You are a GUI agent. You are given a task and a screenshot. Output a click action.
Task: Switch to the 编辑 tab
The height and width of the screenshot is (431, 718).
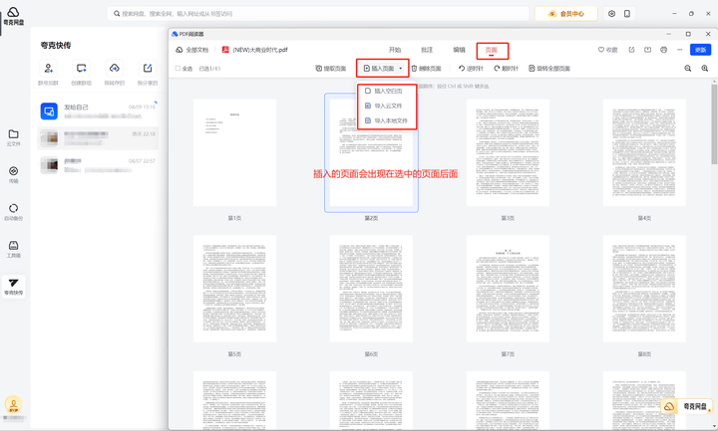[x=459, y=50]
